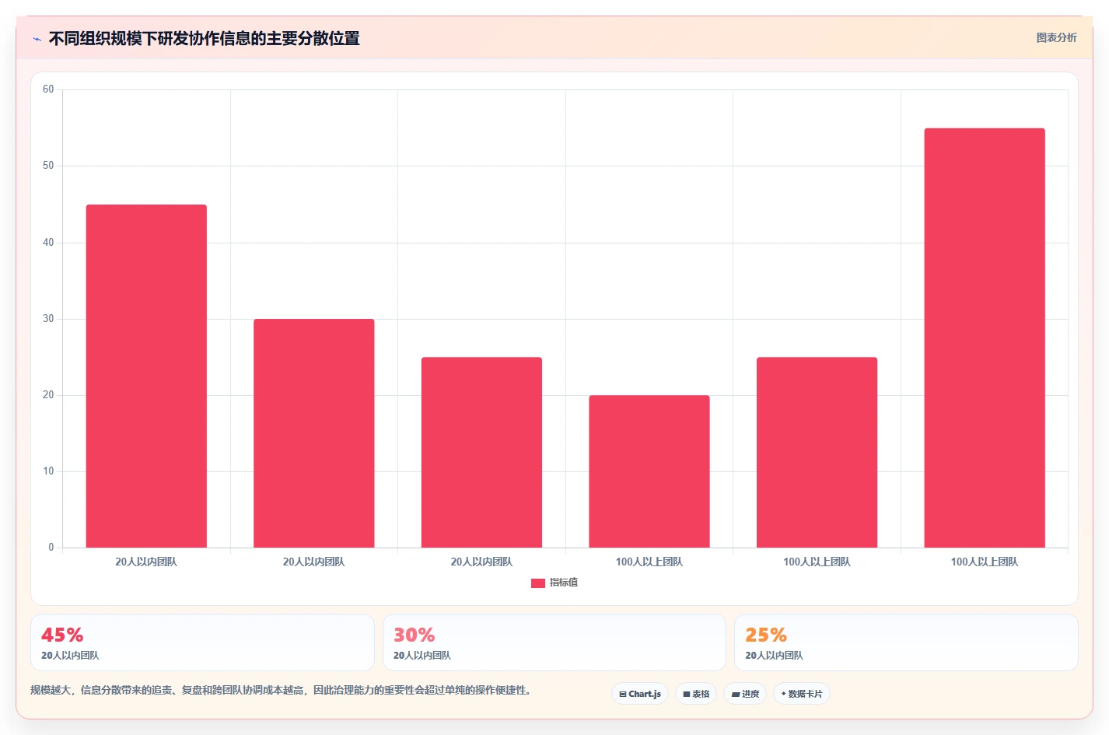Click the 进度 tag icon
Viewport: 1109px width, 735px height.
pos(736,694)
